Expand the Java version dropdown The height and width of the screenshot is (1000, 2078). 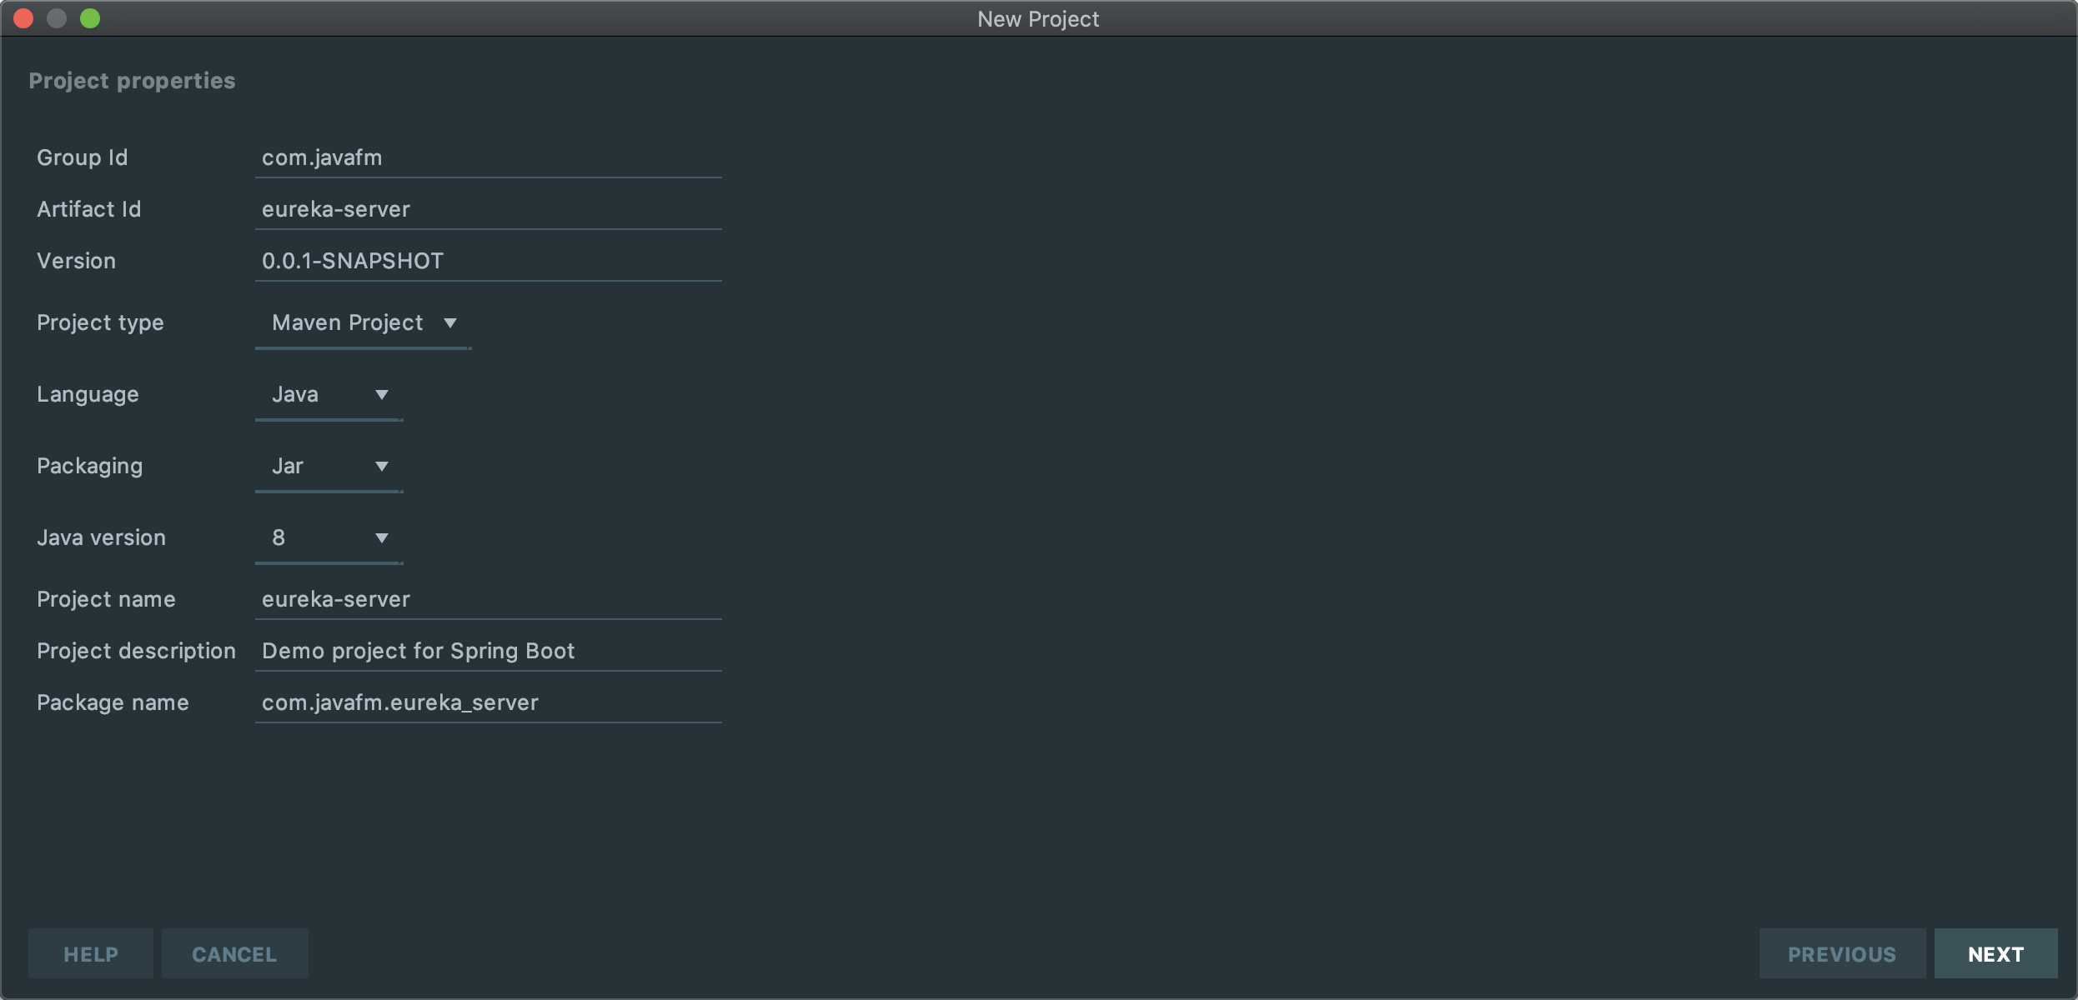(x=329, y=537)
